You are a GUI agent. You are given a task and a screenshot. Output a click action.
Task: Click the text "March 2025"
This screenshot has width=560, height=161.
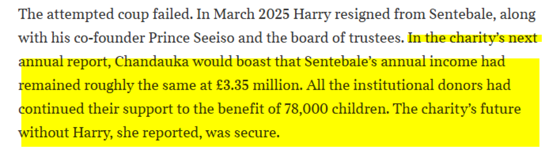pyautogui.click(x=251, y=14)
